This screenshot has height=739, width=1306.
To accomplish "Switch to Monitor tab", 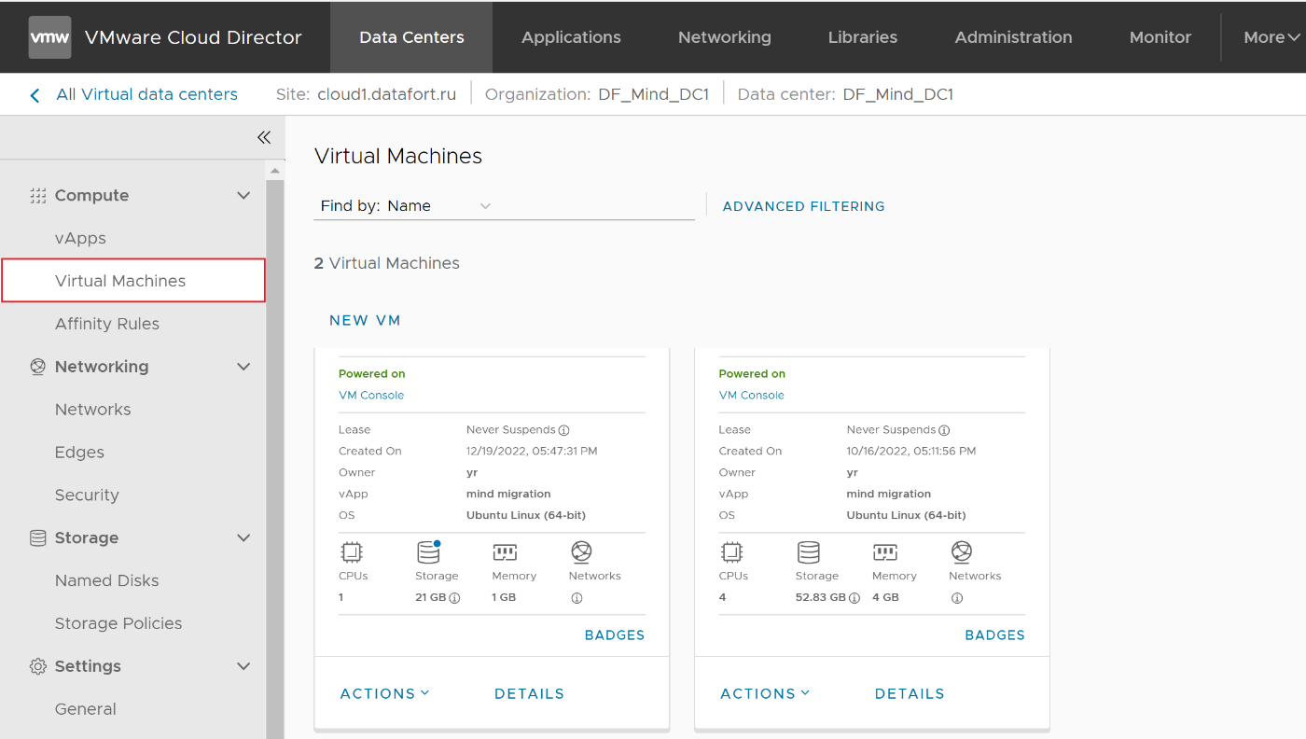I will (1160, 37).
